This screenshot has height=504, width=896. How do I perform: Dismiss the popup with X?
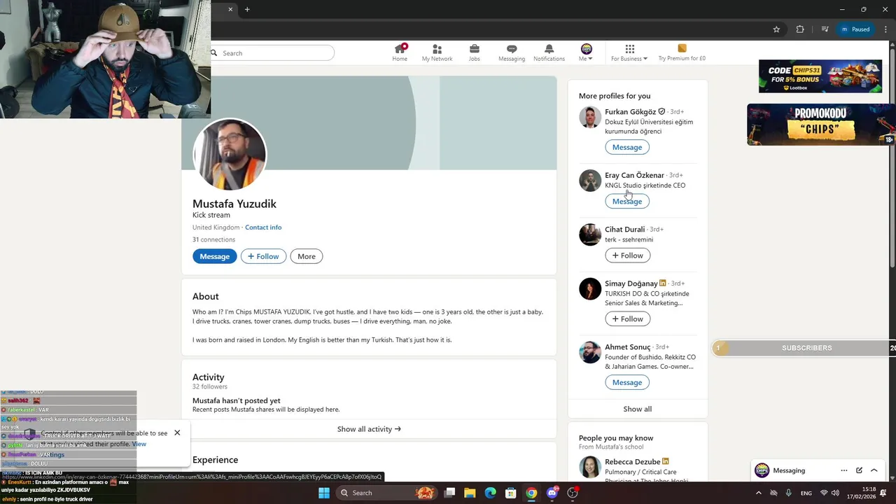click(177, 433)
